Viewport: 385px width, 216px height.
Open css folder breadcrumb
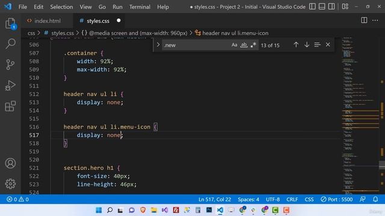[31, 33]
